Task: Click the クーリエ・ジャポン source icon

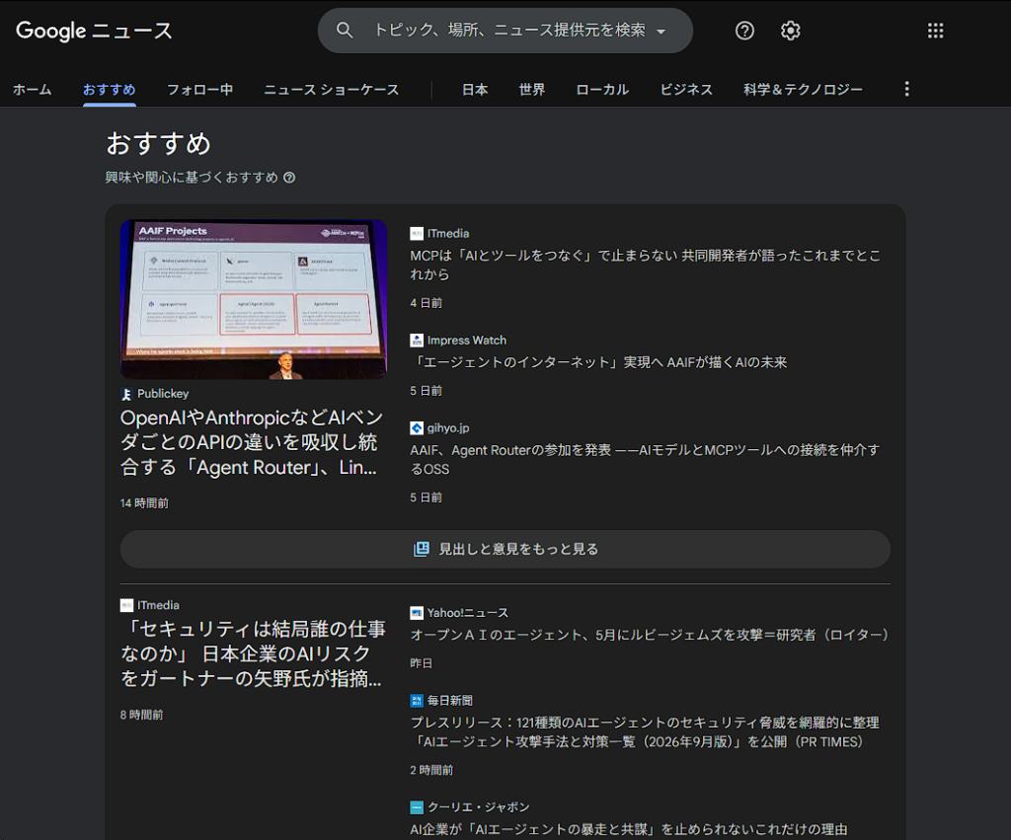Action: click(417, 807)
